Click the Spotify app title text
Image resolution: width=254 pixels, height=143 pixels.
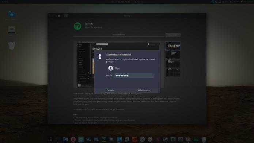click(89, 24)
